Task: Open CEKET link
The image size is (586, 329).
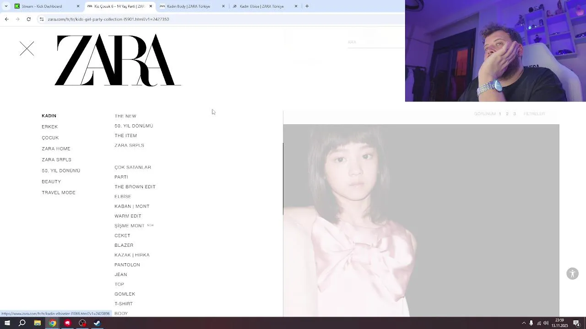Action: [122, 236]
